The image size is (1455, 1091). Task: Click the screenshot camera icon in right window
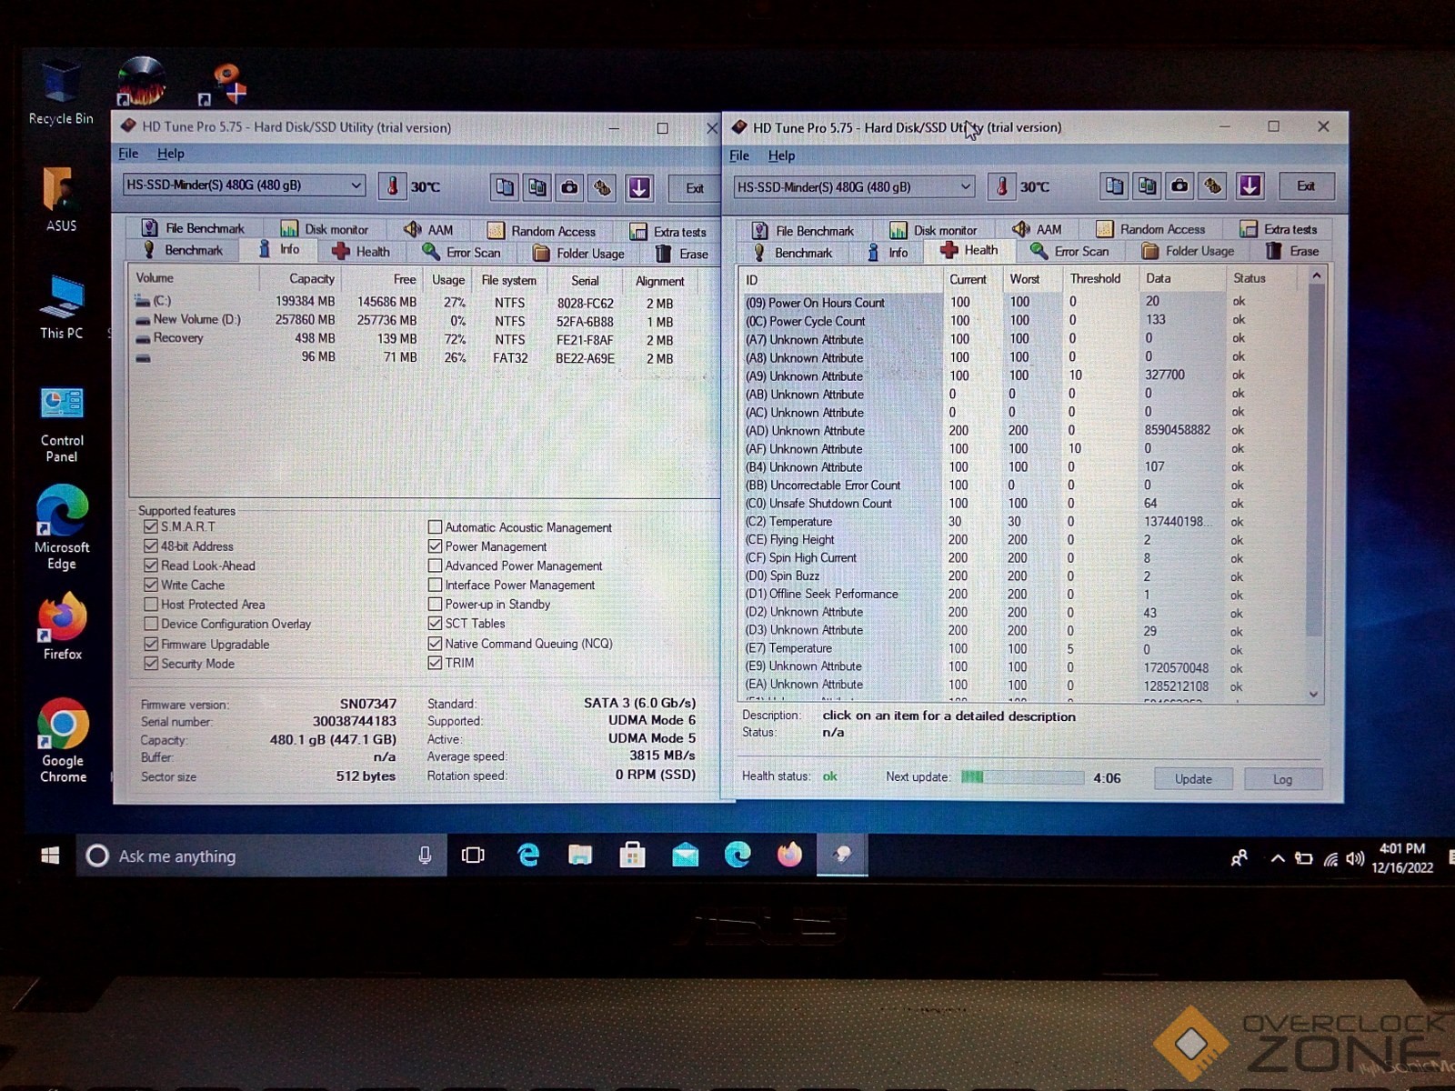point(1179,185)
